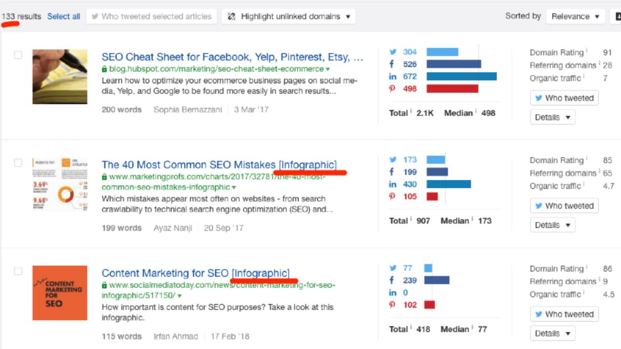Screen dimensions: 621x349
Task: Open the blog.hubspot.com green URL
Action: click(216, 69)
